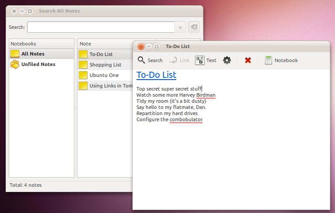Select the All Notes notebook
The image size is (335, 213).
(x=33, y=54)
